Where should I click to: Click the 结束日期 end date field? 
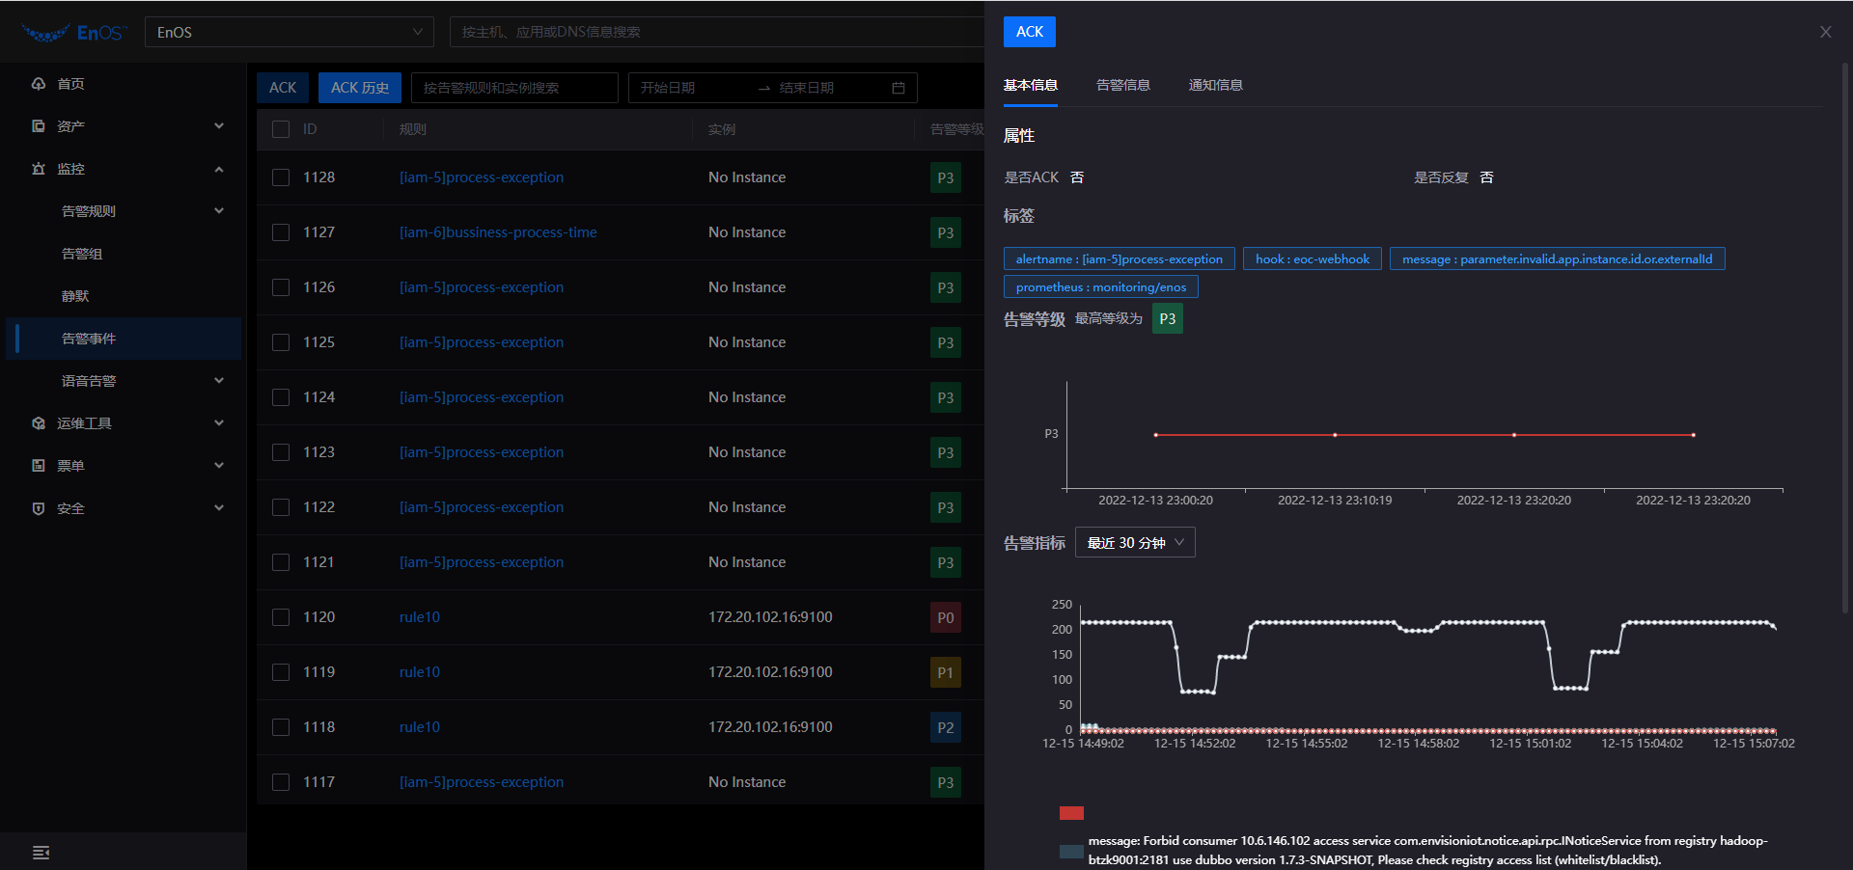tap(828, 88)
